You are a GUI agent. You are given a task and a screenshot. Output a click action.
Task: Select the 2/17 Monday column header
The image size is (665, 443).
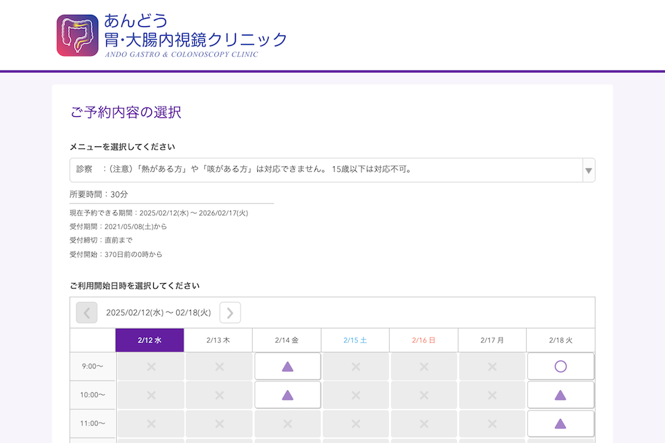pyautogui.click(x=492, y=340)
